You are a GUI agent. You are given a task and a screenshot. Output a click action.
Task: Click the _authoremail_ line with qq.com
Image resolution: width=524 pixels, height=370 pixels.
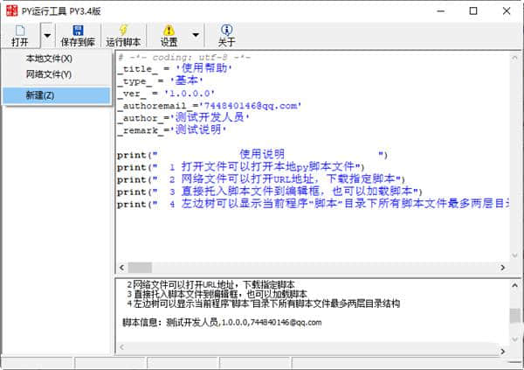tap(210, 106)
